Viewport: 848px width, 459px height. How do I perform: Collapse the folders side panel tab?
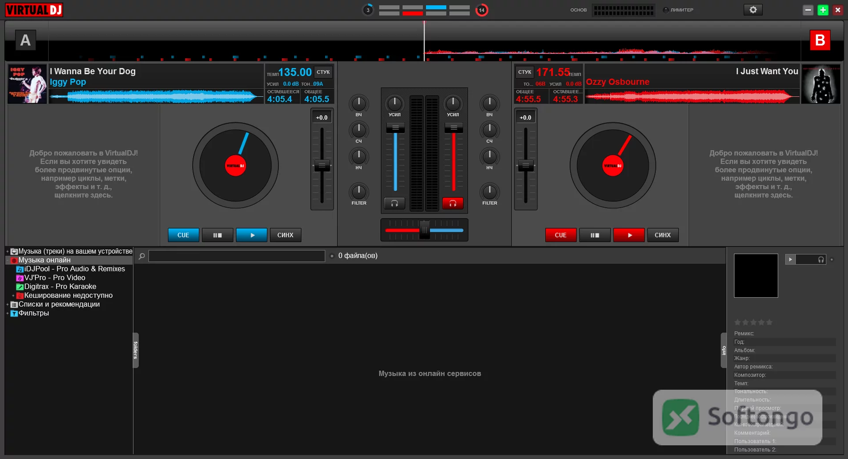click(x=136, y=350)
